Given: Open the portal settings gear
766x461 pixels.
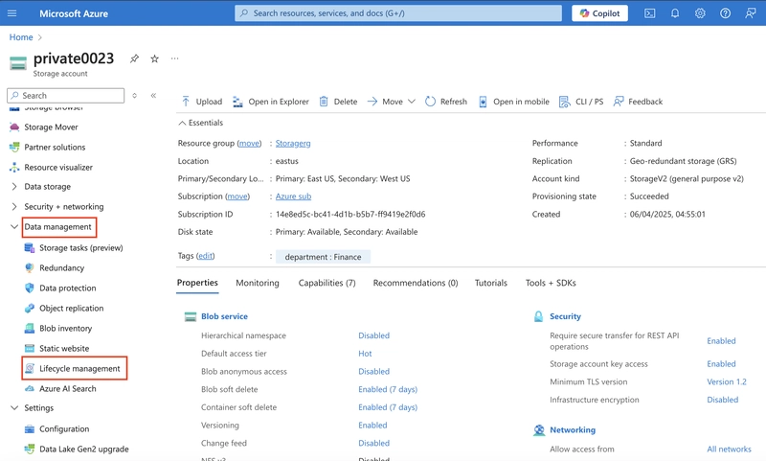Looking at the screenshot, I should pos(700,13).
